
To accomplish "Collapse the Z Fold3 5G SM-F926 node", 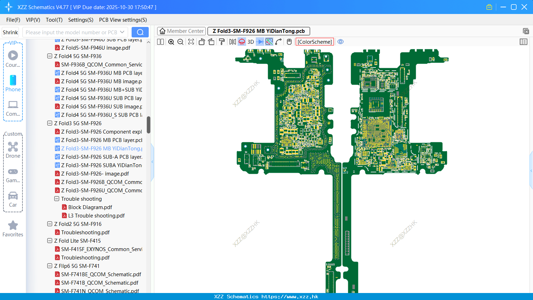I will tap(50, 123).
